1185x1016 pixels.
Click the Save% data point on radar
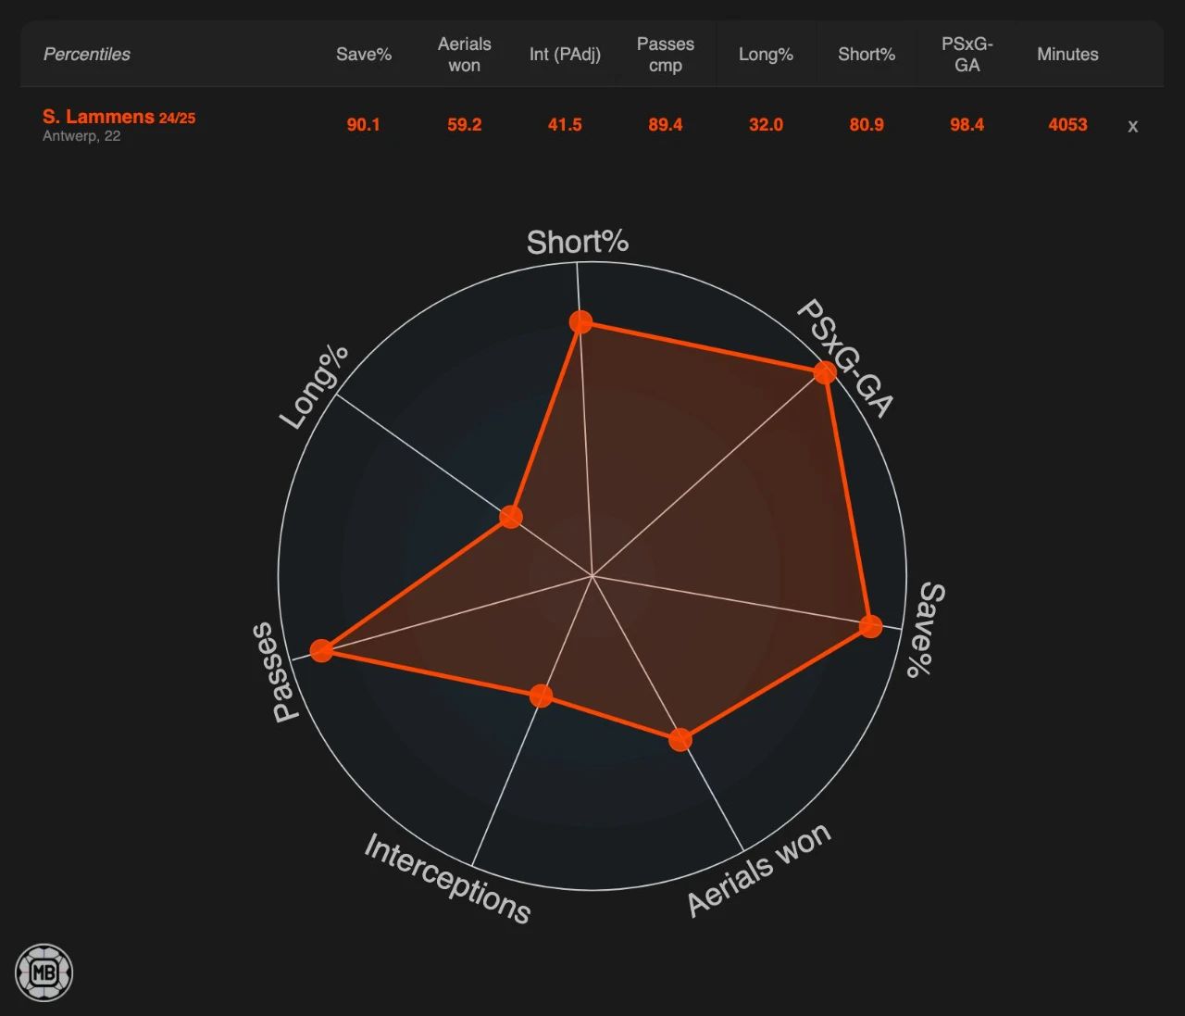(870, 626)
